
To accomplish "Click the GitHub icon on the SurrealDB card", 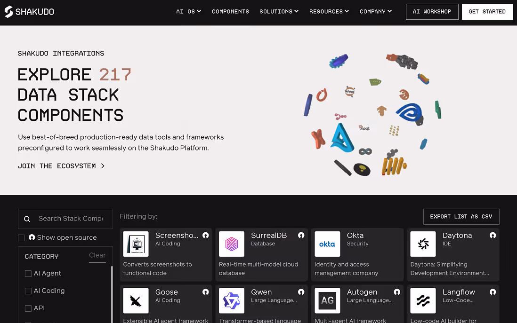I will point(301,236).
